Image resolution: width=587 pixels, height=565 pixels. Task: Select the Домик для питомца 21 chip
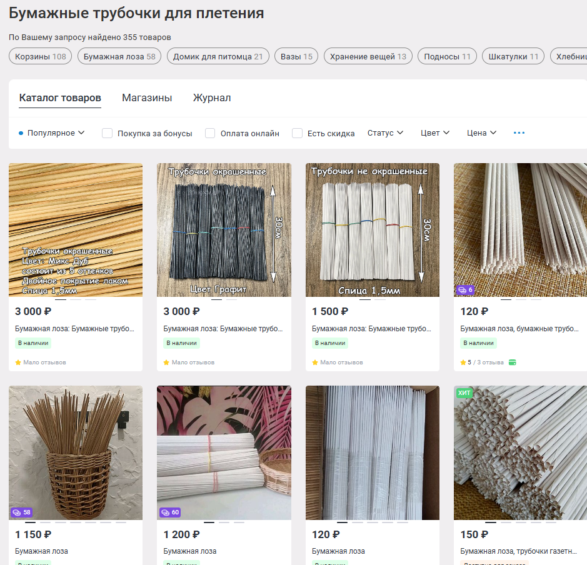[x=218, y=56]
